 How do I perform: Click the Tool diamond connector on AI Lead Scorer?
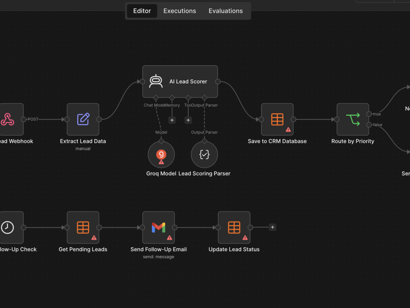pos(188,98)
